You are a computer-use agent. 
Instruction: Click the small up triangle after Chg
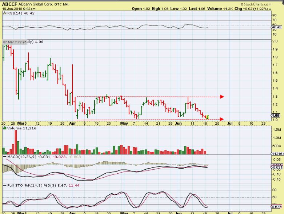pos(270,9)
